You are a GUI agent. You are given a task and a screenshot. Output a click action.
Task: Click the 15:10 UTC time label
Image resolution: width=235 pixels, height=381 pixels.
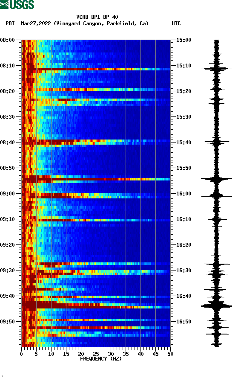pos(183,66)
